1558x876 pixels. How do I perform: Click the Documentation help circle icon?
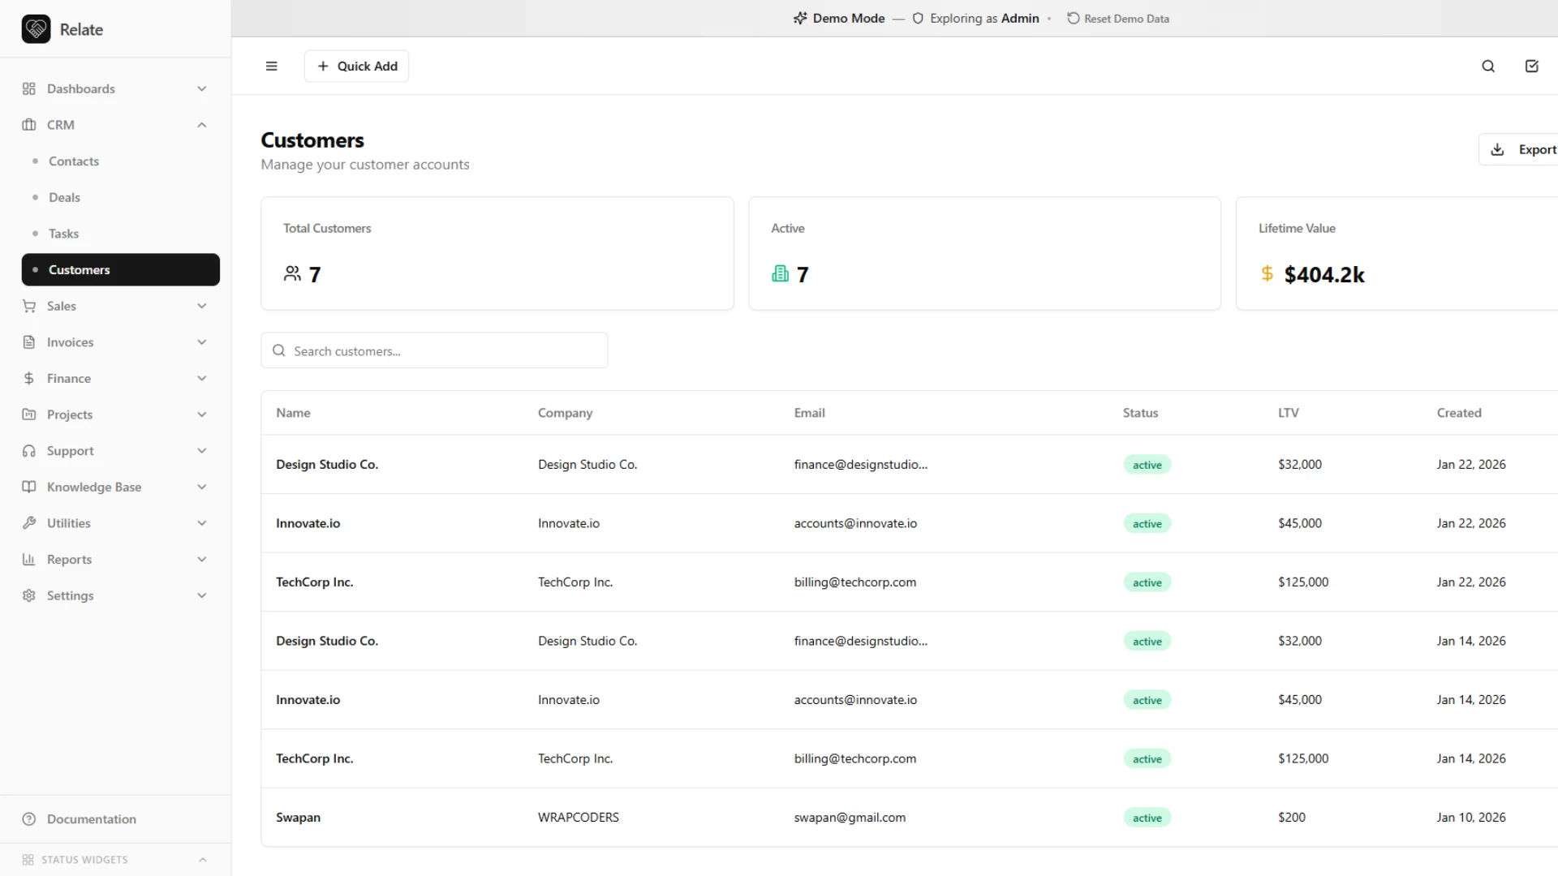point(29,819)
